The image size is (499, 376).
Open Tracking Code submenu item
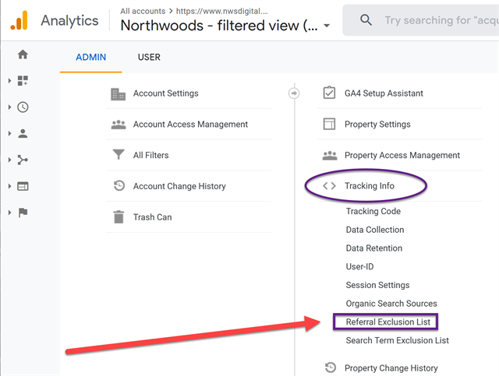pos(373,211)
